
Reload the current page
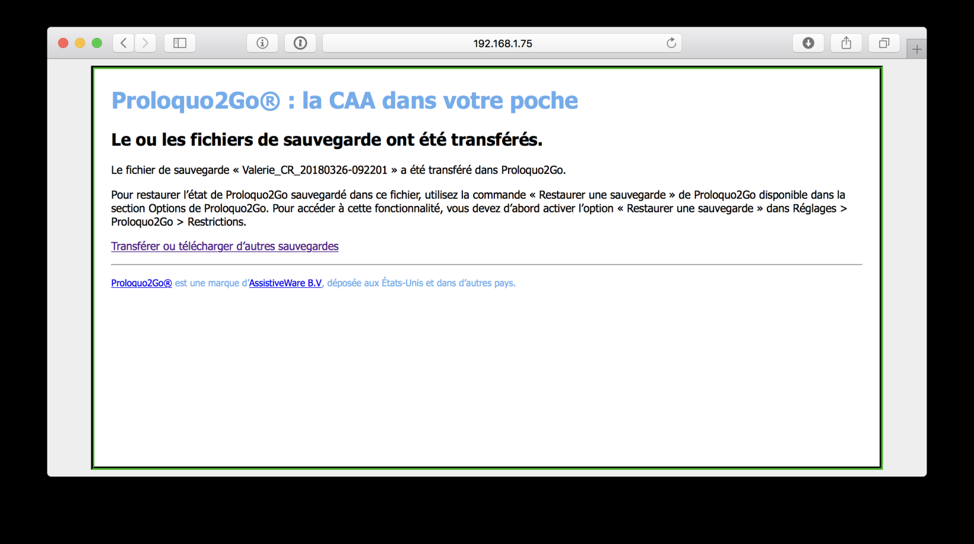[x=671, y=43]
